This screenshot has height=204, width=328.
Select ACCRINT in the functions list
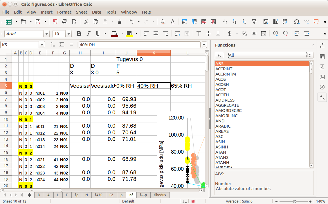(x=224, y=69)
